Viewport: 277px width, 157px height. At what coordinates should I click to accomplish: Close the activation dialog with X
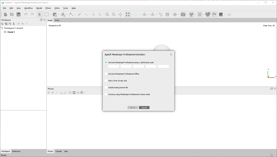tap(171, 55)
